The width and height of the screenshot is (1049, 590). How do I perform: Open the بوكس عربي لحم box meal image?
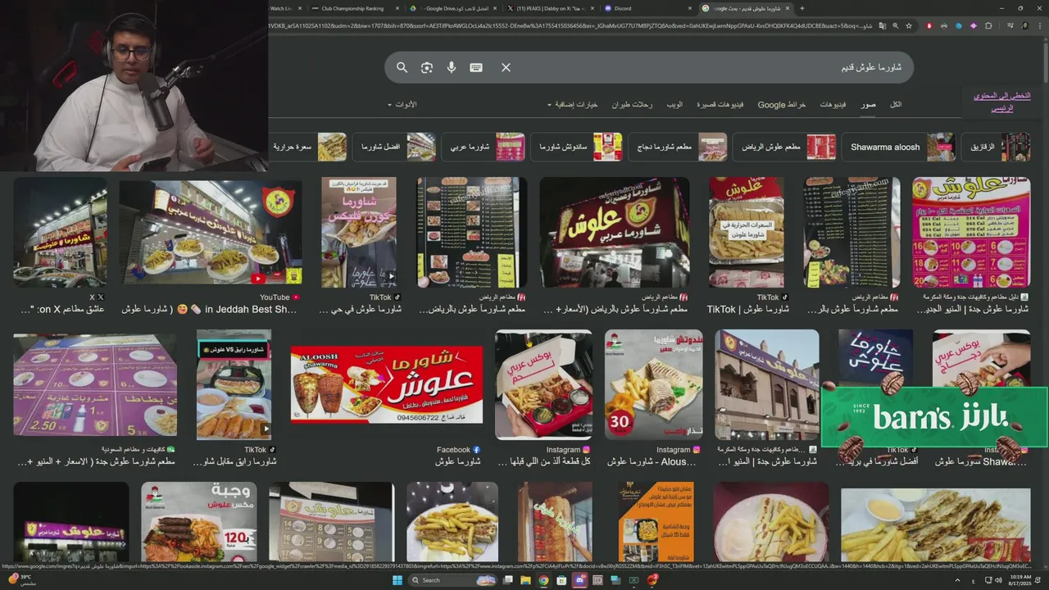tap(543, 385)
